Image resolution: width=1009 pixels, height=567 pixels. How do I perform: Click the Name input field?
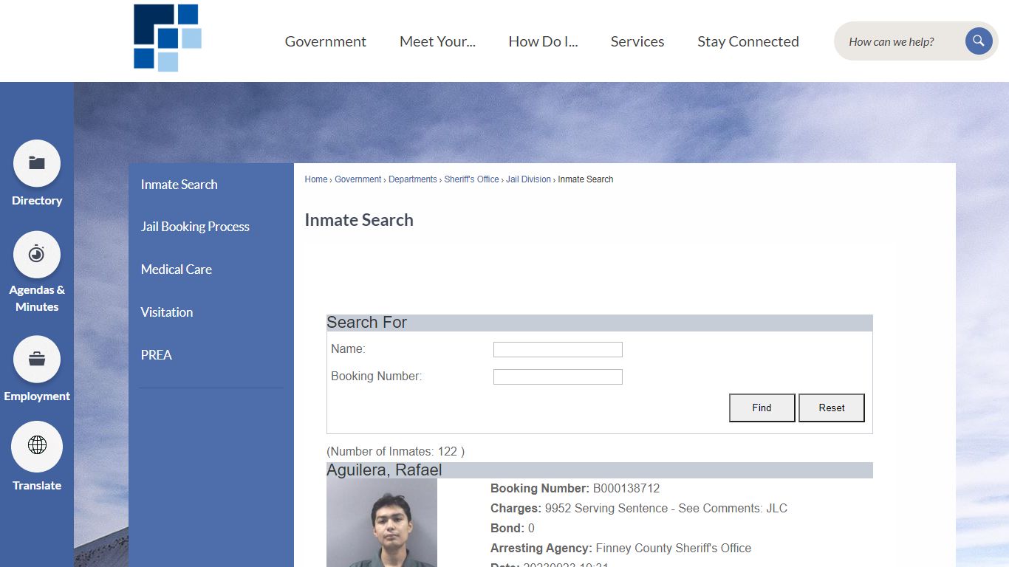pos(558,350)
